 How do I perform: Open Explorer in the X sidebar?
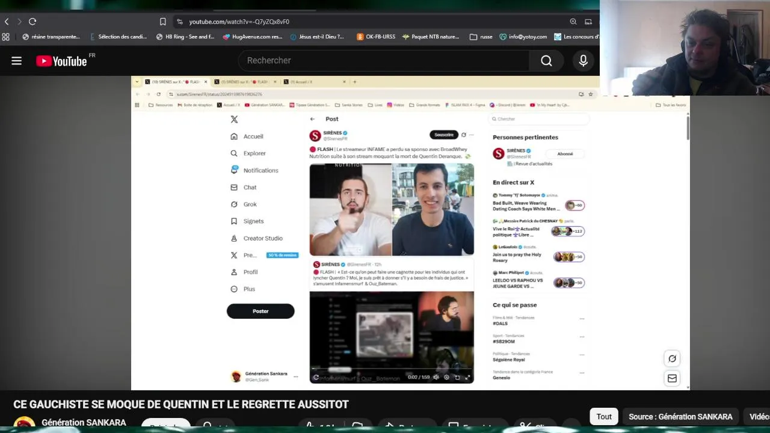pos(248,153)
